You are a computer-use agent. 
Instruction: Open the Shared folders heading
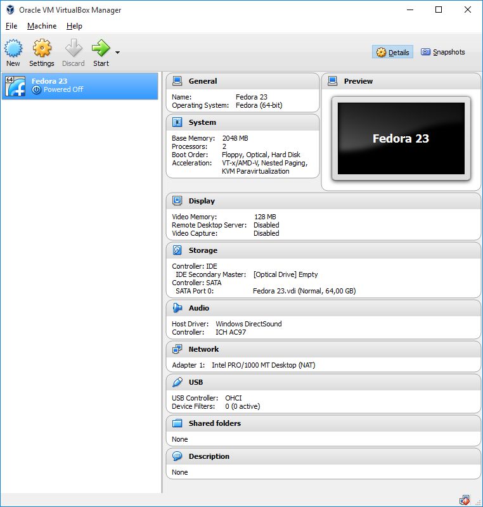[x=215, y=423]
